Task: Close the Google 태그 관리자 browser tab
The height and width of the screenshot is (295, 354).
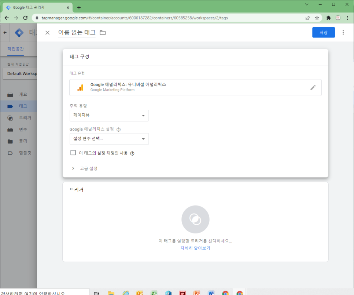Action: 68,7
